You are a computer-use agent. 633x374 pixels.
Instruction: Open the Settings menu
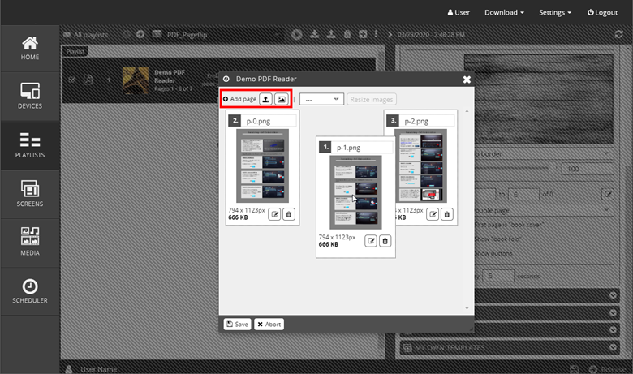click(x=554, y=12)
